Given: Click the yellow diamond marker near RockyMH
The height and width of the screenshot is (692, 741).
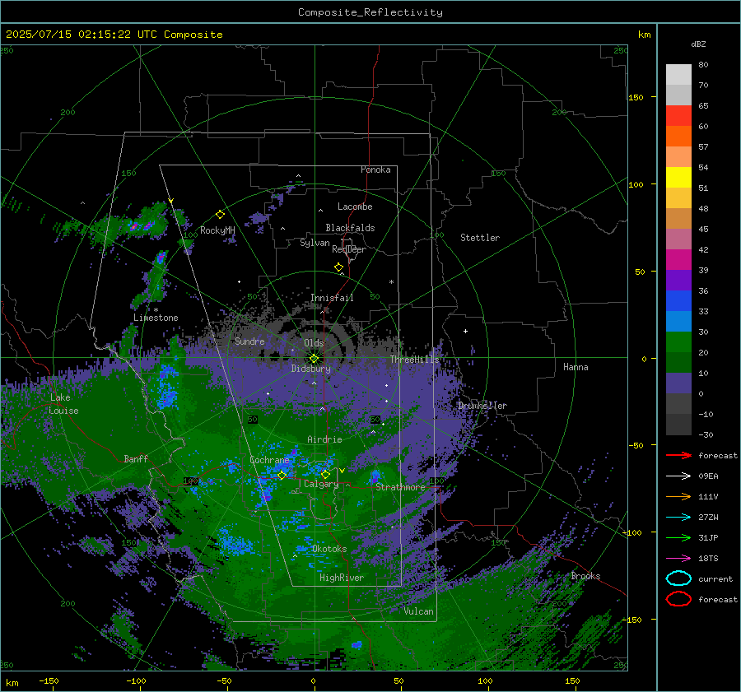Looking at the screenshot, I should click(x=220, y=215).
